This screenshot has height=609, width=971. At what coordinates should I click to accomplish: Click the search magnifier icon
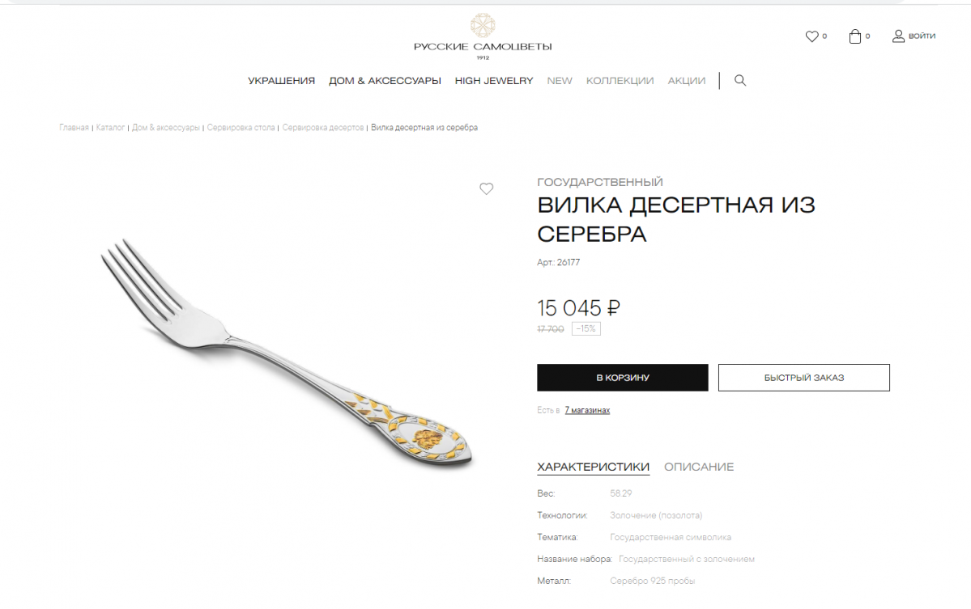point(740,80)
